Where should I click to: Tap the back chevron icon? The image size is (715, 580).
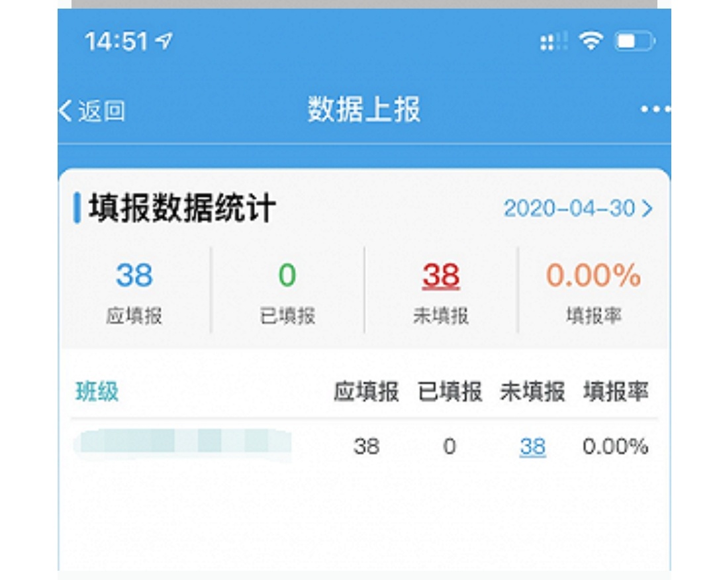pos(66,111)
